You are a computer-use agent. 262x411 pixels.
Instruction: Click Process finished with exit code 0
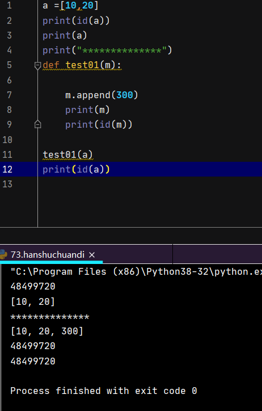(104, 391)
